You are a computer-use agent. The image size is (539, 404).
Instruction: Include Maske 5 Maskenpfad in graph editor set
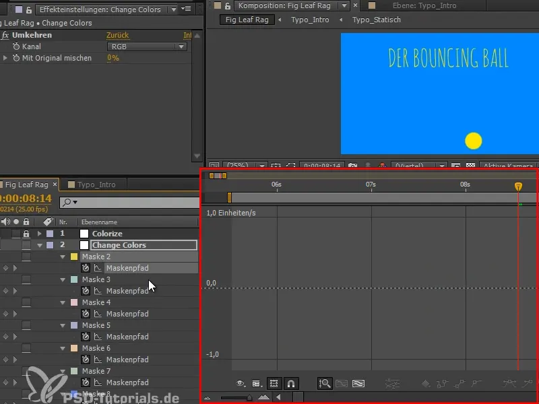(x=98, y=337)
